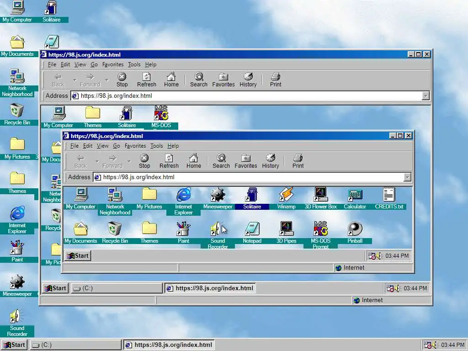Click Search in inner window toolbar

221,161
